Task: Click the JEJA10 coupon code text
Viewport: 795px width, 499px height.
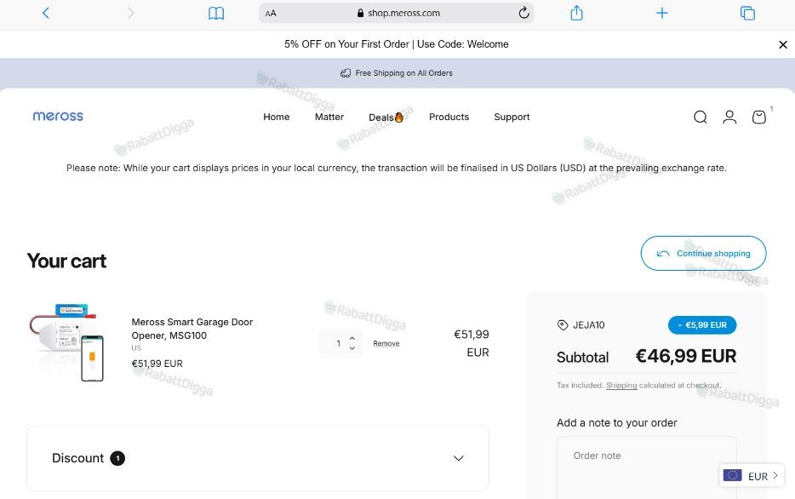Action: [589, 325]
